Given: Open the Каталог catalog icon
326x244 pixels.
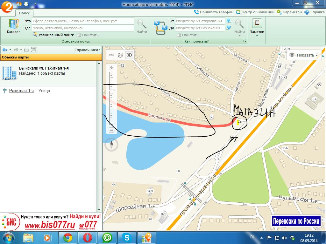Looking at the screenshot, I should coord(13,26).
